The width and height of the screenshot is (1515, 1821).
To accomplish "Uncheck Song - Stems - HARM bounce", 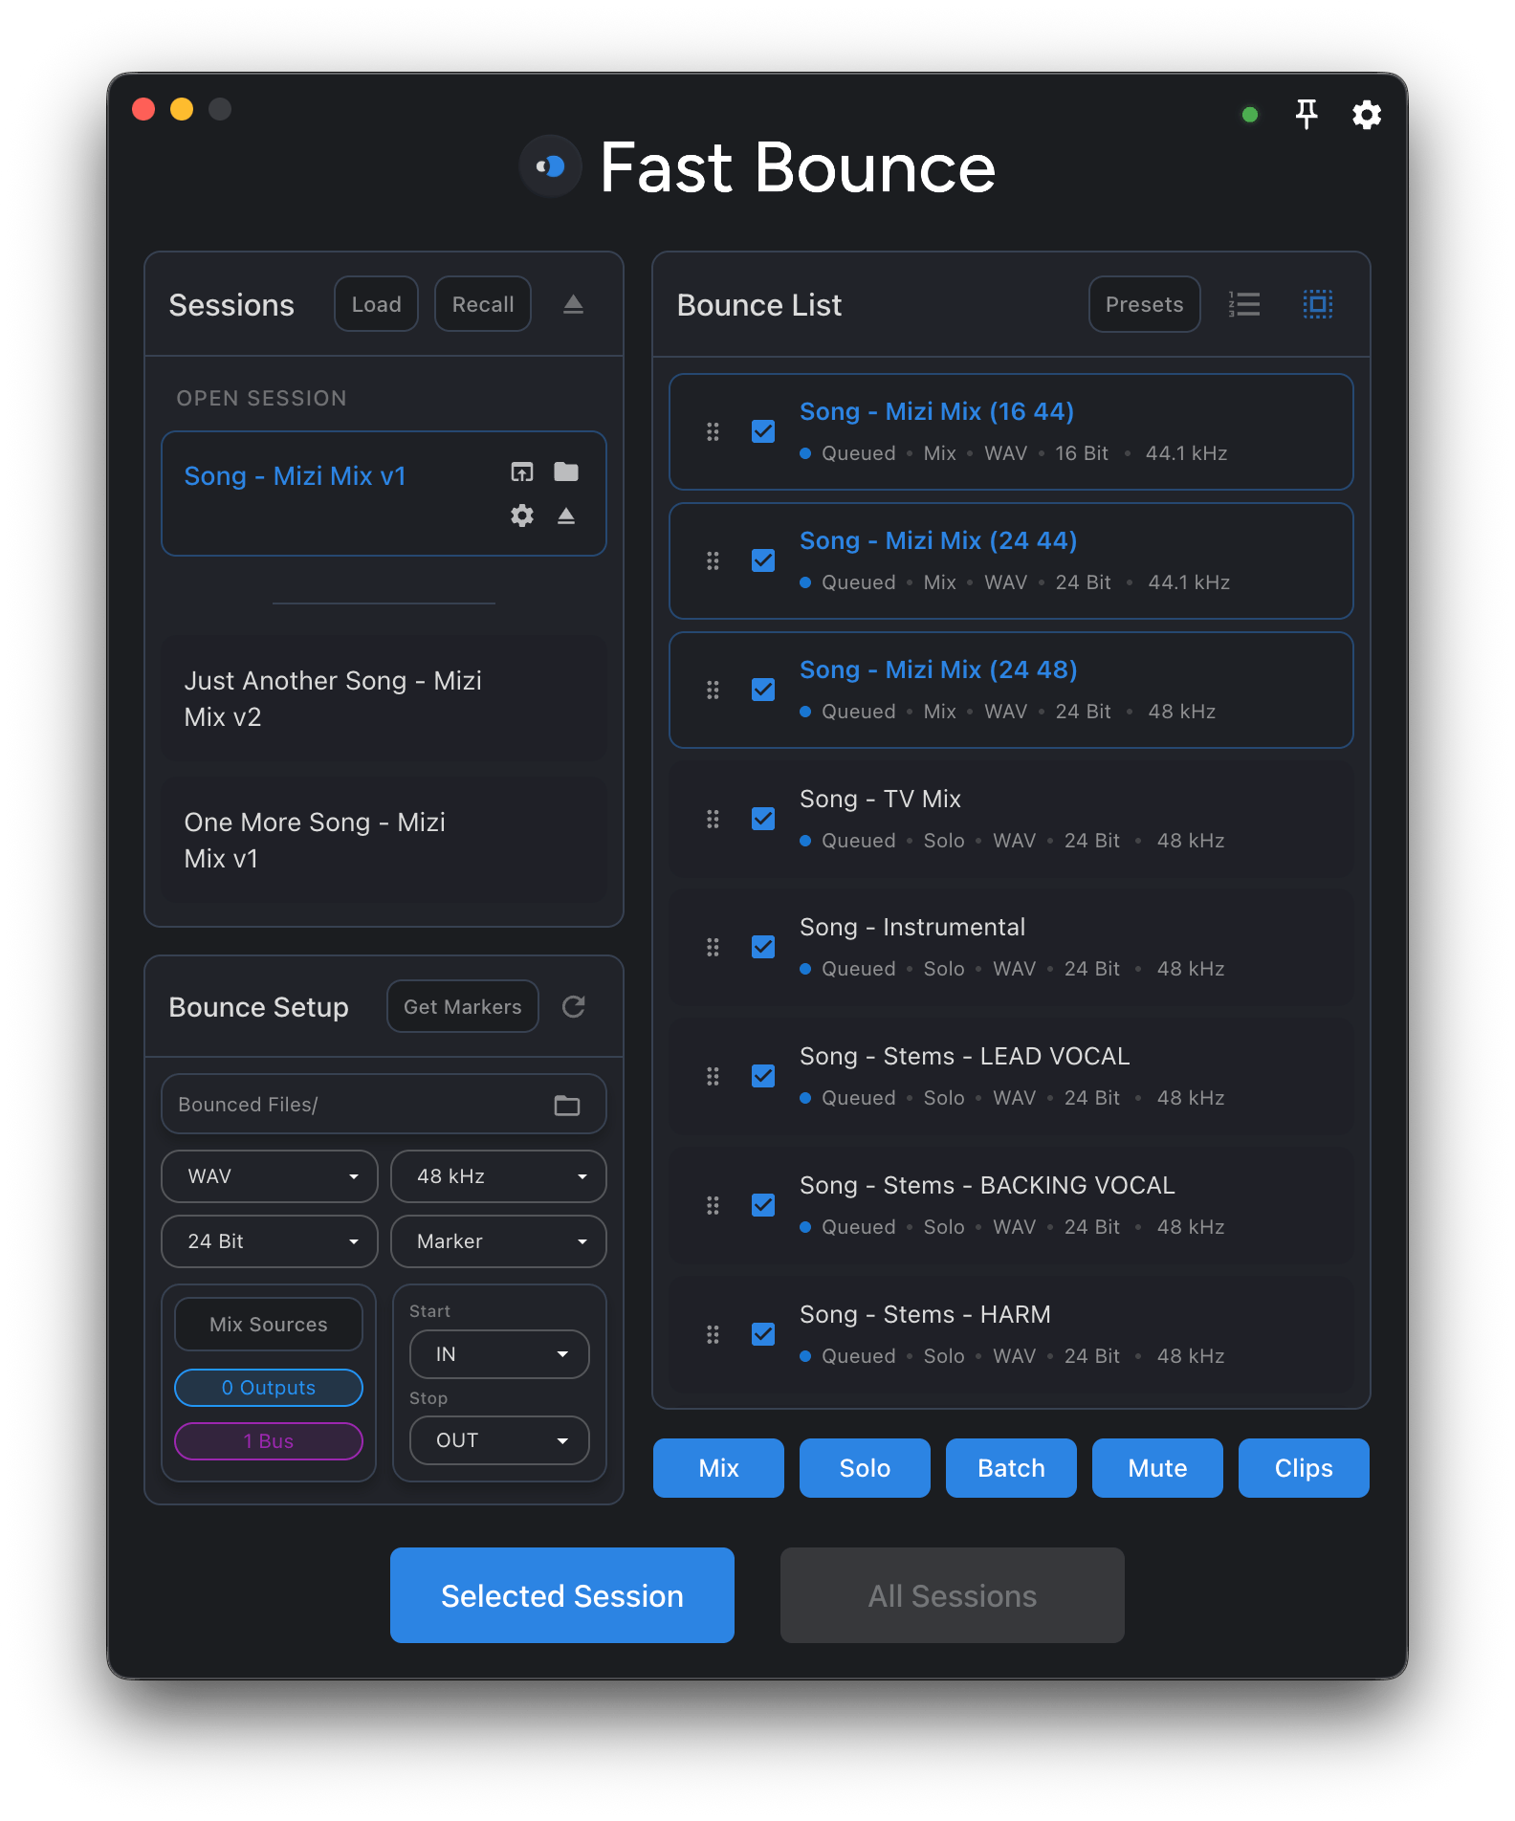I will [x=763, y=1334].
